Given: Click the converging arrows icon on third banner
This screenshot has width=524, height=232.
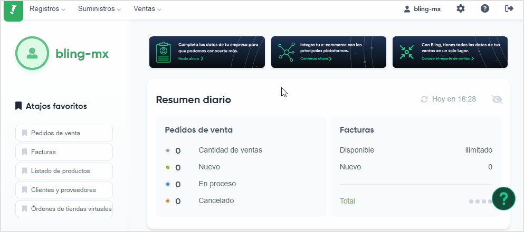Looking at the screenshot, I should [x=407, y=52].
